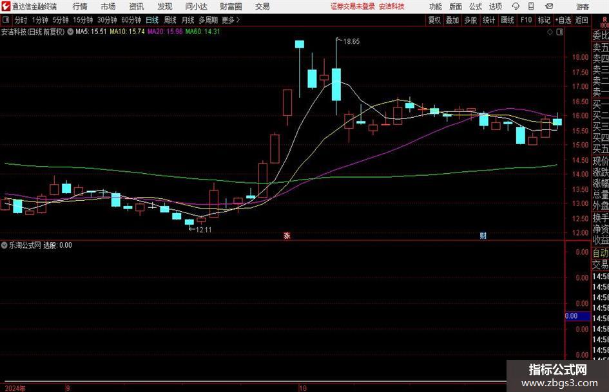Click the 多股 multi-stock button
Viewport: 609px width, 392px height.
[x=470, y=20]
